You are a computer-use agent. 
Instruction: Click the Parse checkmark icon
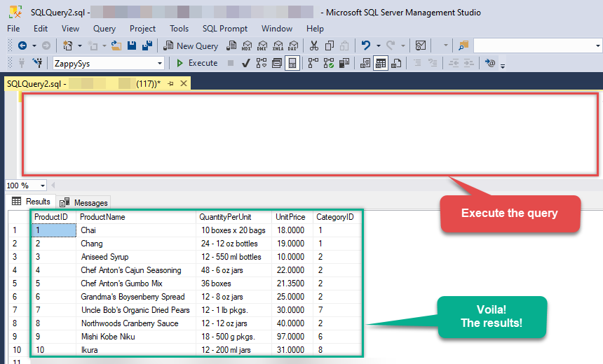[246, 63]
